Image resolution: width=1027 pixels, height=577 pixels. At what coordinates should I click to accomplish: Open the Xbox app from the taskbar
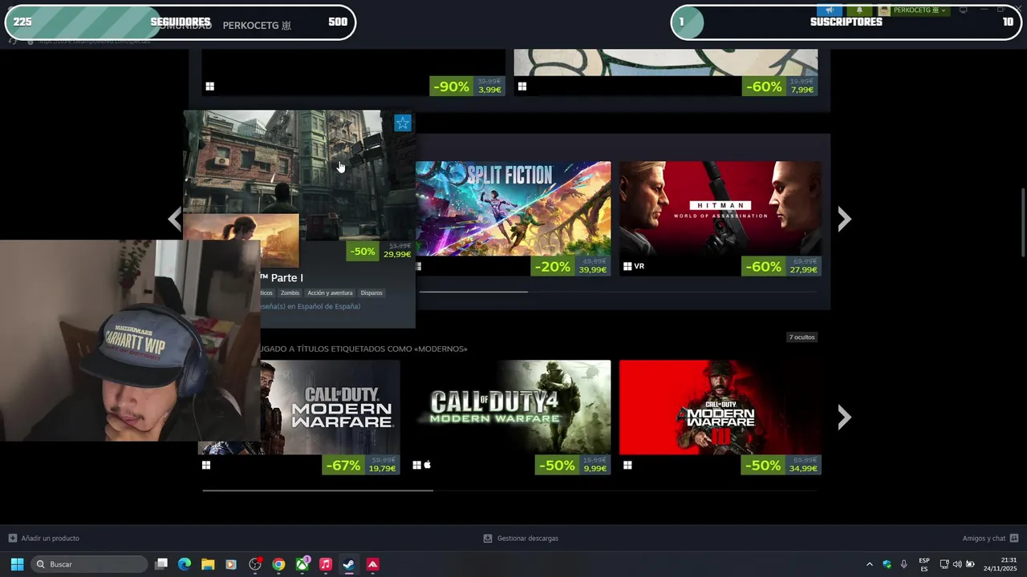(302, 564)
